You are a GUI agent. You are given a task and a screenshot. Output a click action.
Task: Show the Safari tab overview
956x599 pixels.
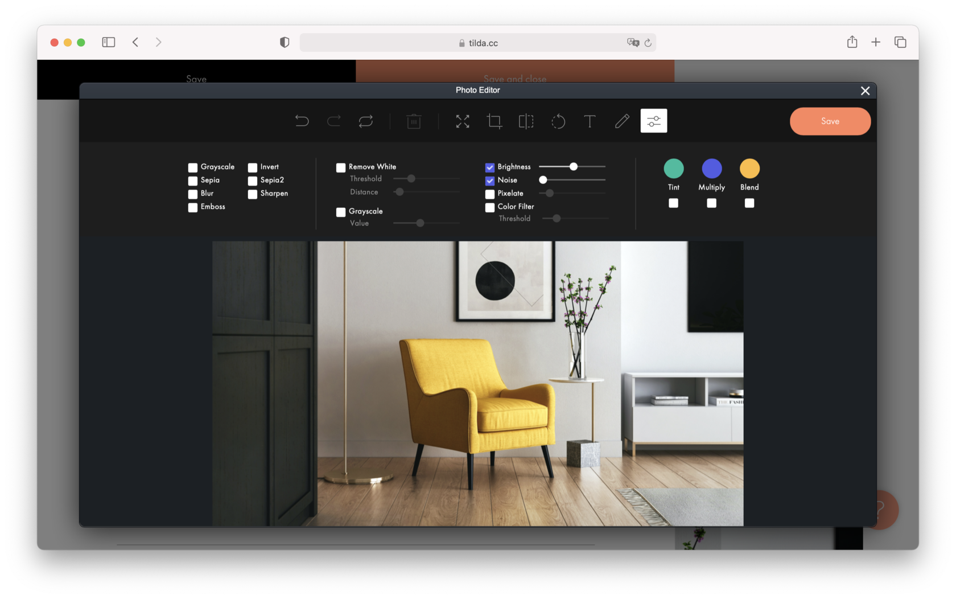(900, 42)
